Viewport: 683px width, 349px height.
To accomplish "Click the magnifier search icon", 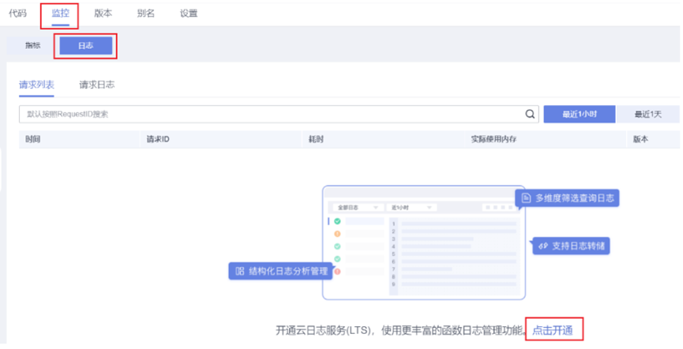I will point(530,114).
